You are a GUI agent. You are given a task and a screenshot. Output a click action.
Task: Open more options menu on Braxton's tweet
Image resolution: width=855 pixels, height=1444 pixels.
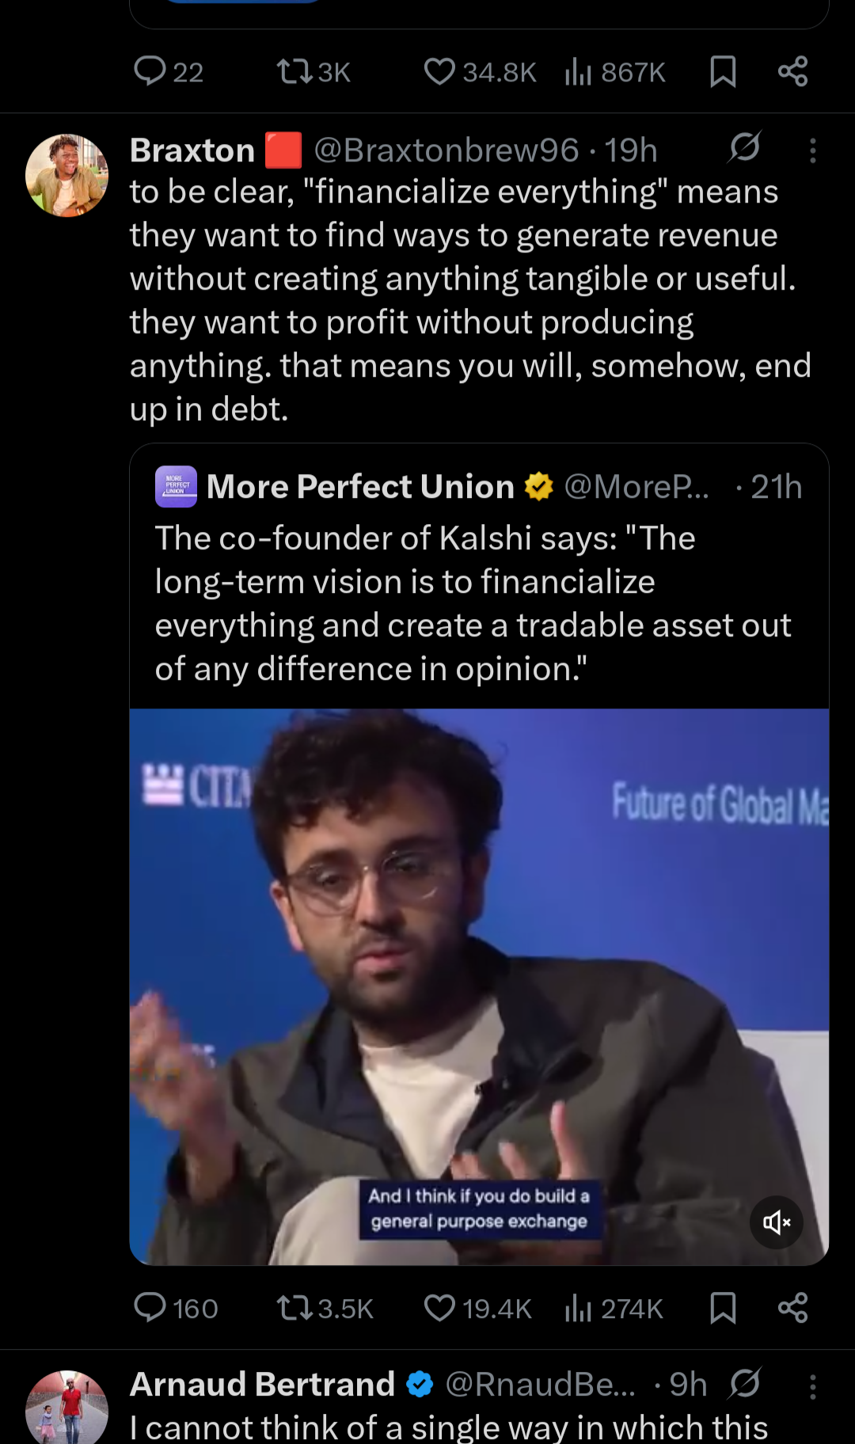coord(812,150)
